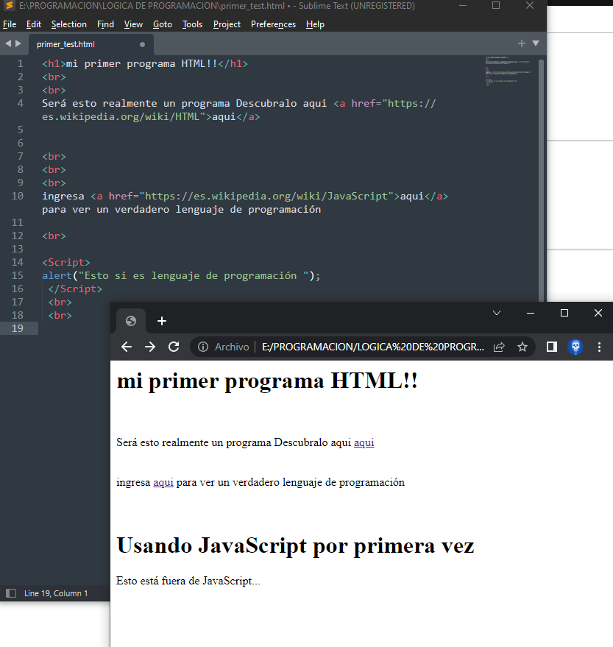Toggle the Chrome side panel

click(551, 347)
